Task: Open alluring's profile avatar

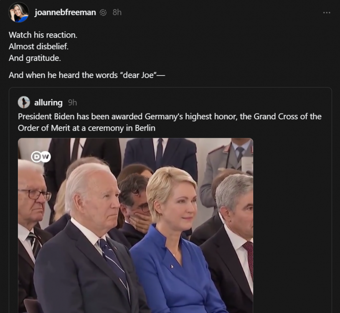Action: click(x=24, y=102)
